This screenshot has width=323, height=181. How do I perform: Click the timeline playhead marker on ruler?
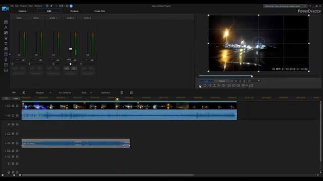pos(117,100)
